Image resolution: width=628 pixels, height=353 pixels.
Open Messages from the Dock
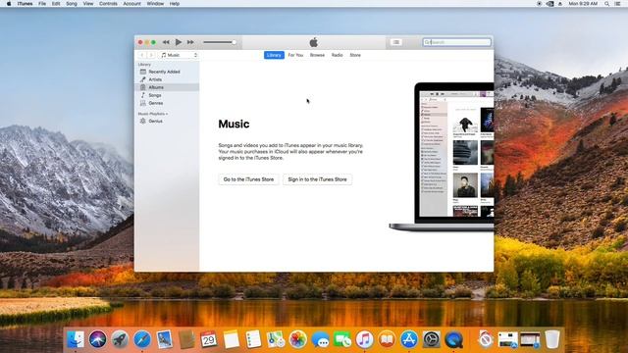pos(321,340)
